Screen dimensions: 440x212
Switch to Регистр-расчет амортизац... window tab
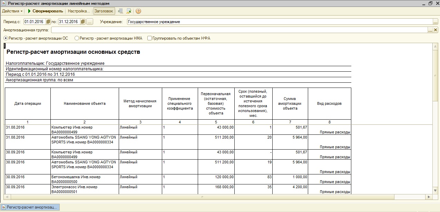click(30, 207)
